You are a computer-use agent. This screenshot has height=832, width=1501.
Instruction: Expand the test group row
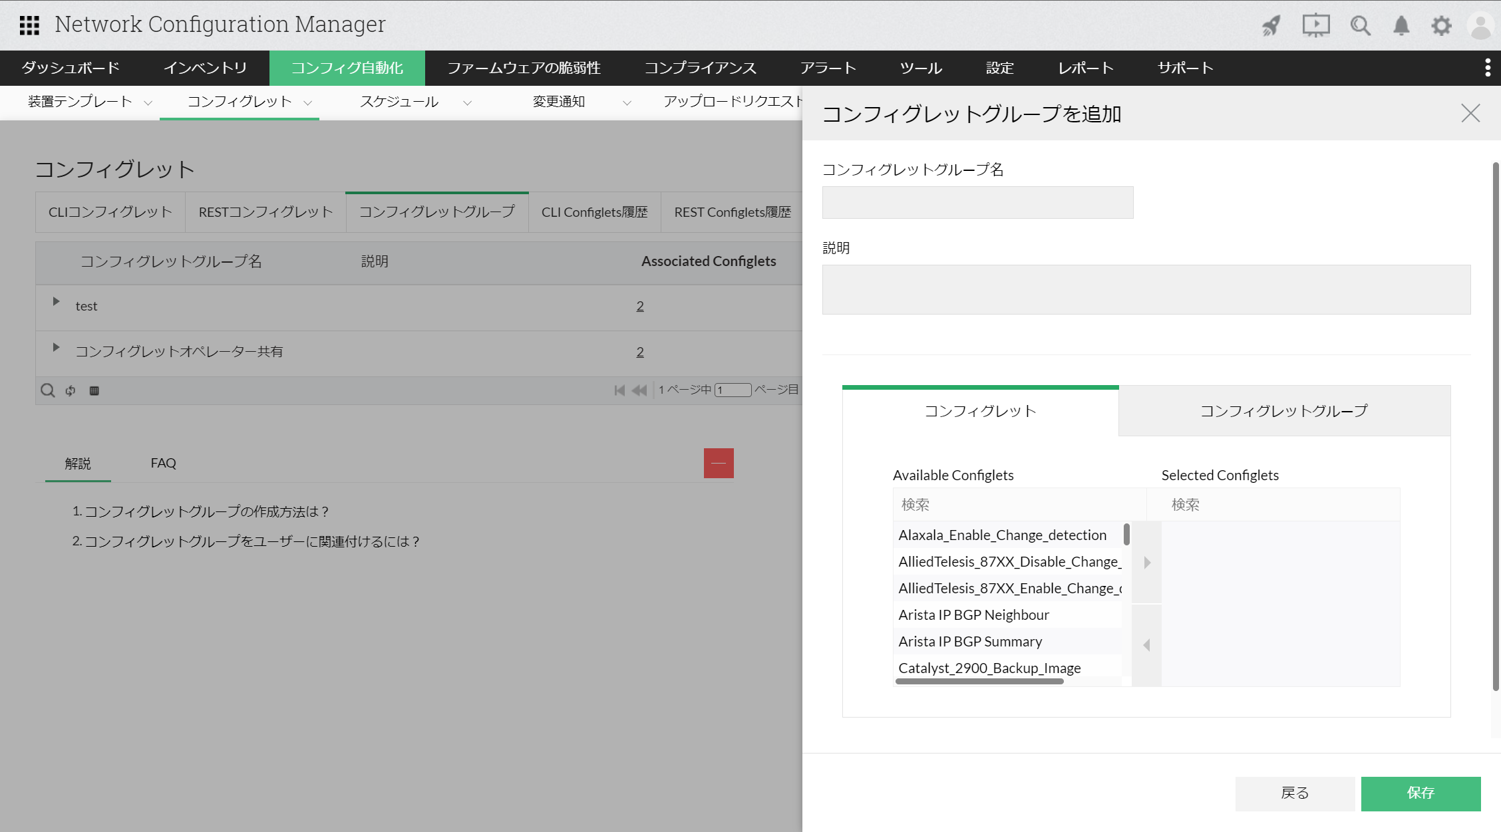(57, 301)
